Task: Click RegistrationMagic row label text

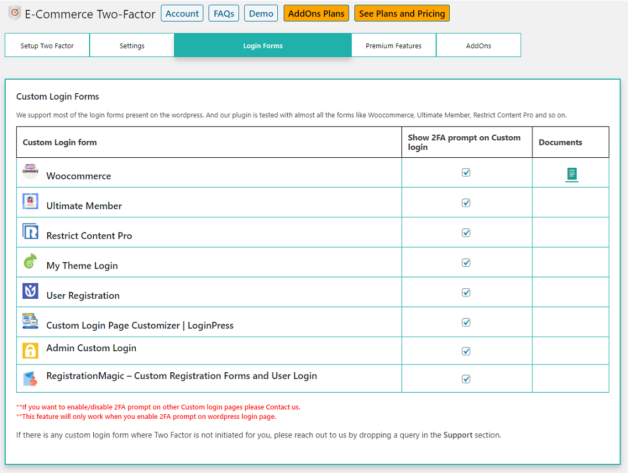Action: [181, 376]
